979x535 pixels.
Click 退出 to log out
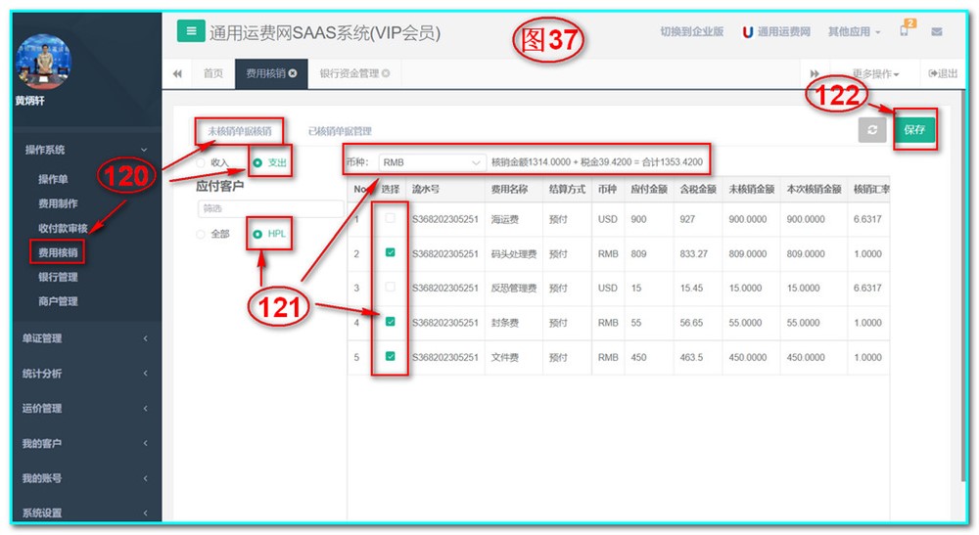[943, 73]
